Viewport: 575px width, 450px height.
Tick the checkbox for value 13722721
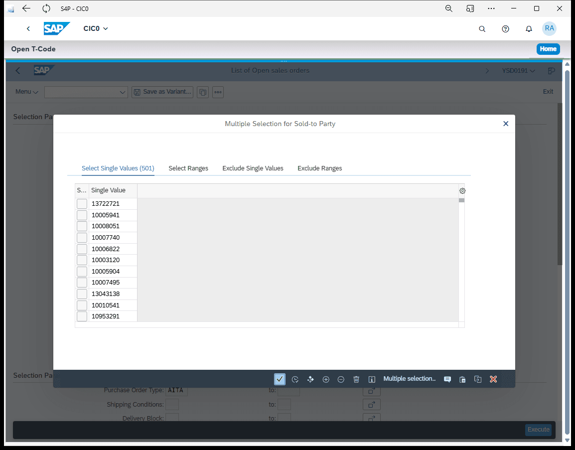[82, 203]
